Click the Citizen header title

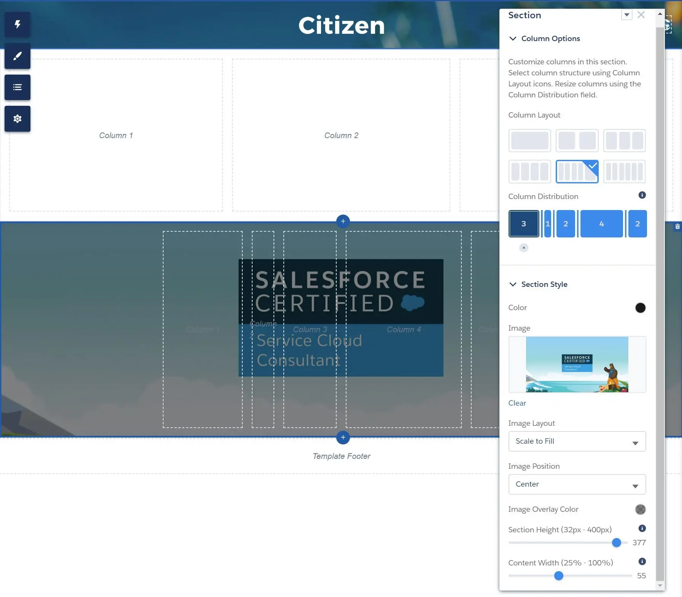click(x=342, y=25)
